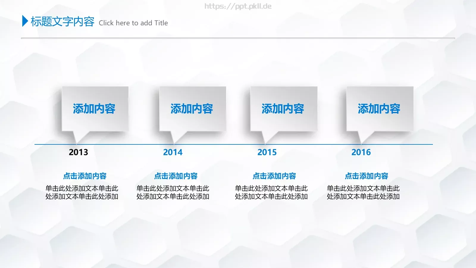The height and width of the screenshot is (268, 476).
Task: Select the body text paragraph under 2015
Action: pos(271,192)
